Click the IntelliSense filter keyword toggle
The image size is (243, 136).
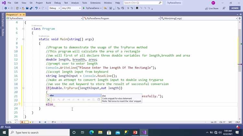click(94, 100)
